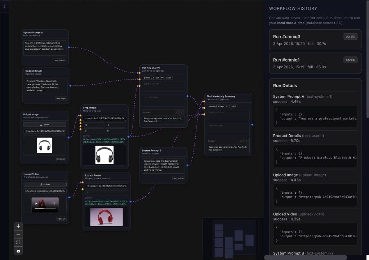Click text output tag on System Prompt A
Viewport: 369px width, 260px height.
60,60
